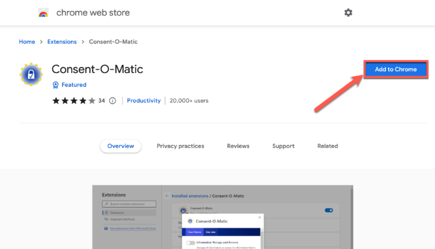Click Installed extensions link in the preview

point(190,196)
